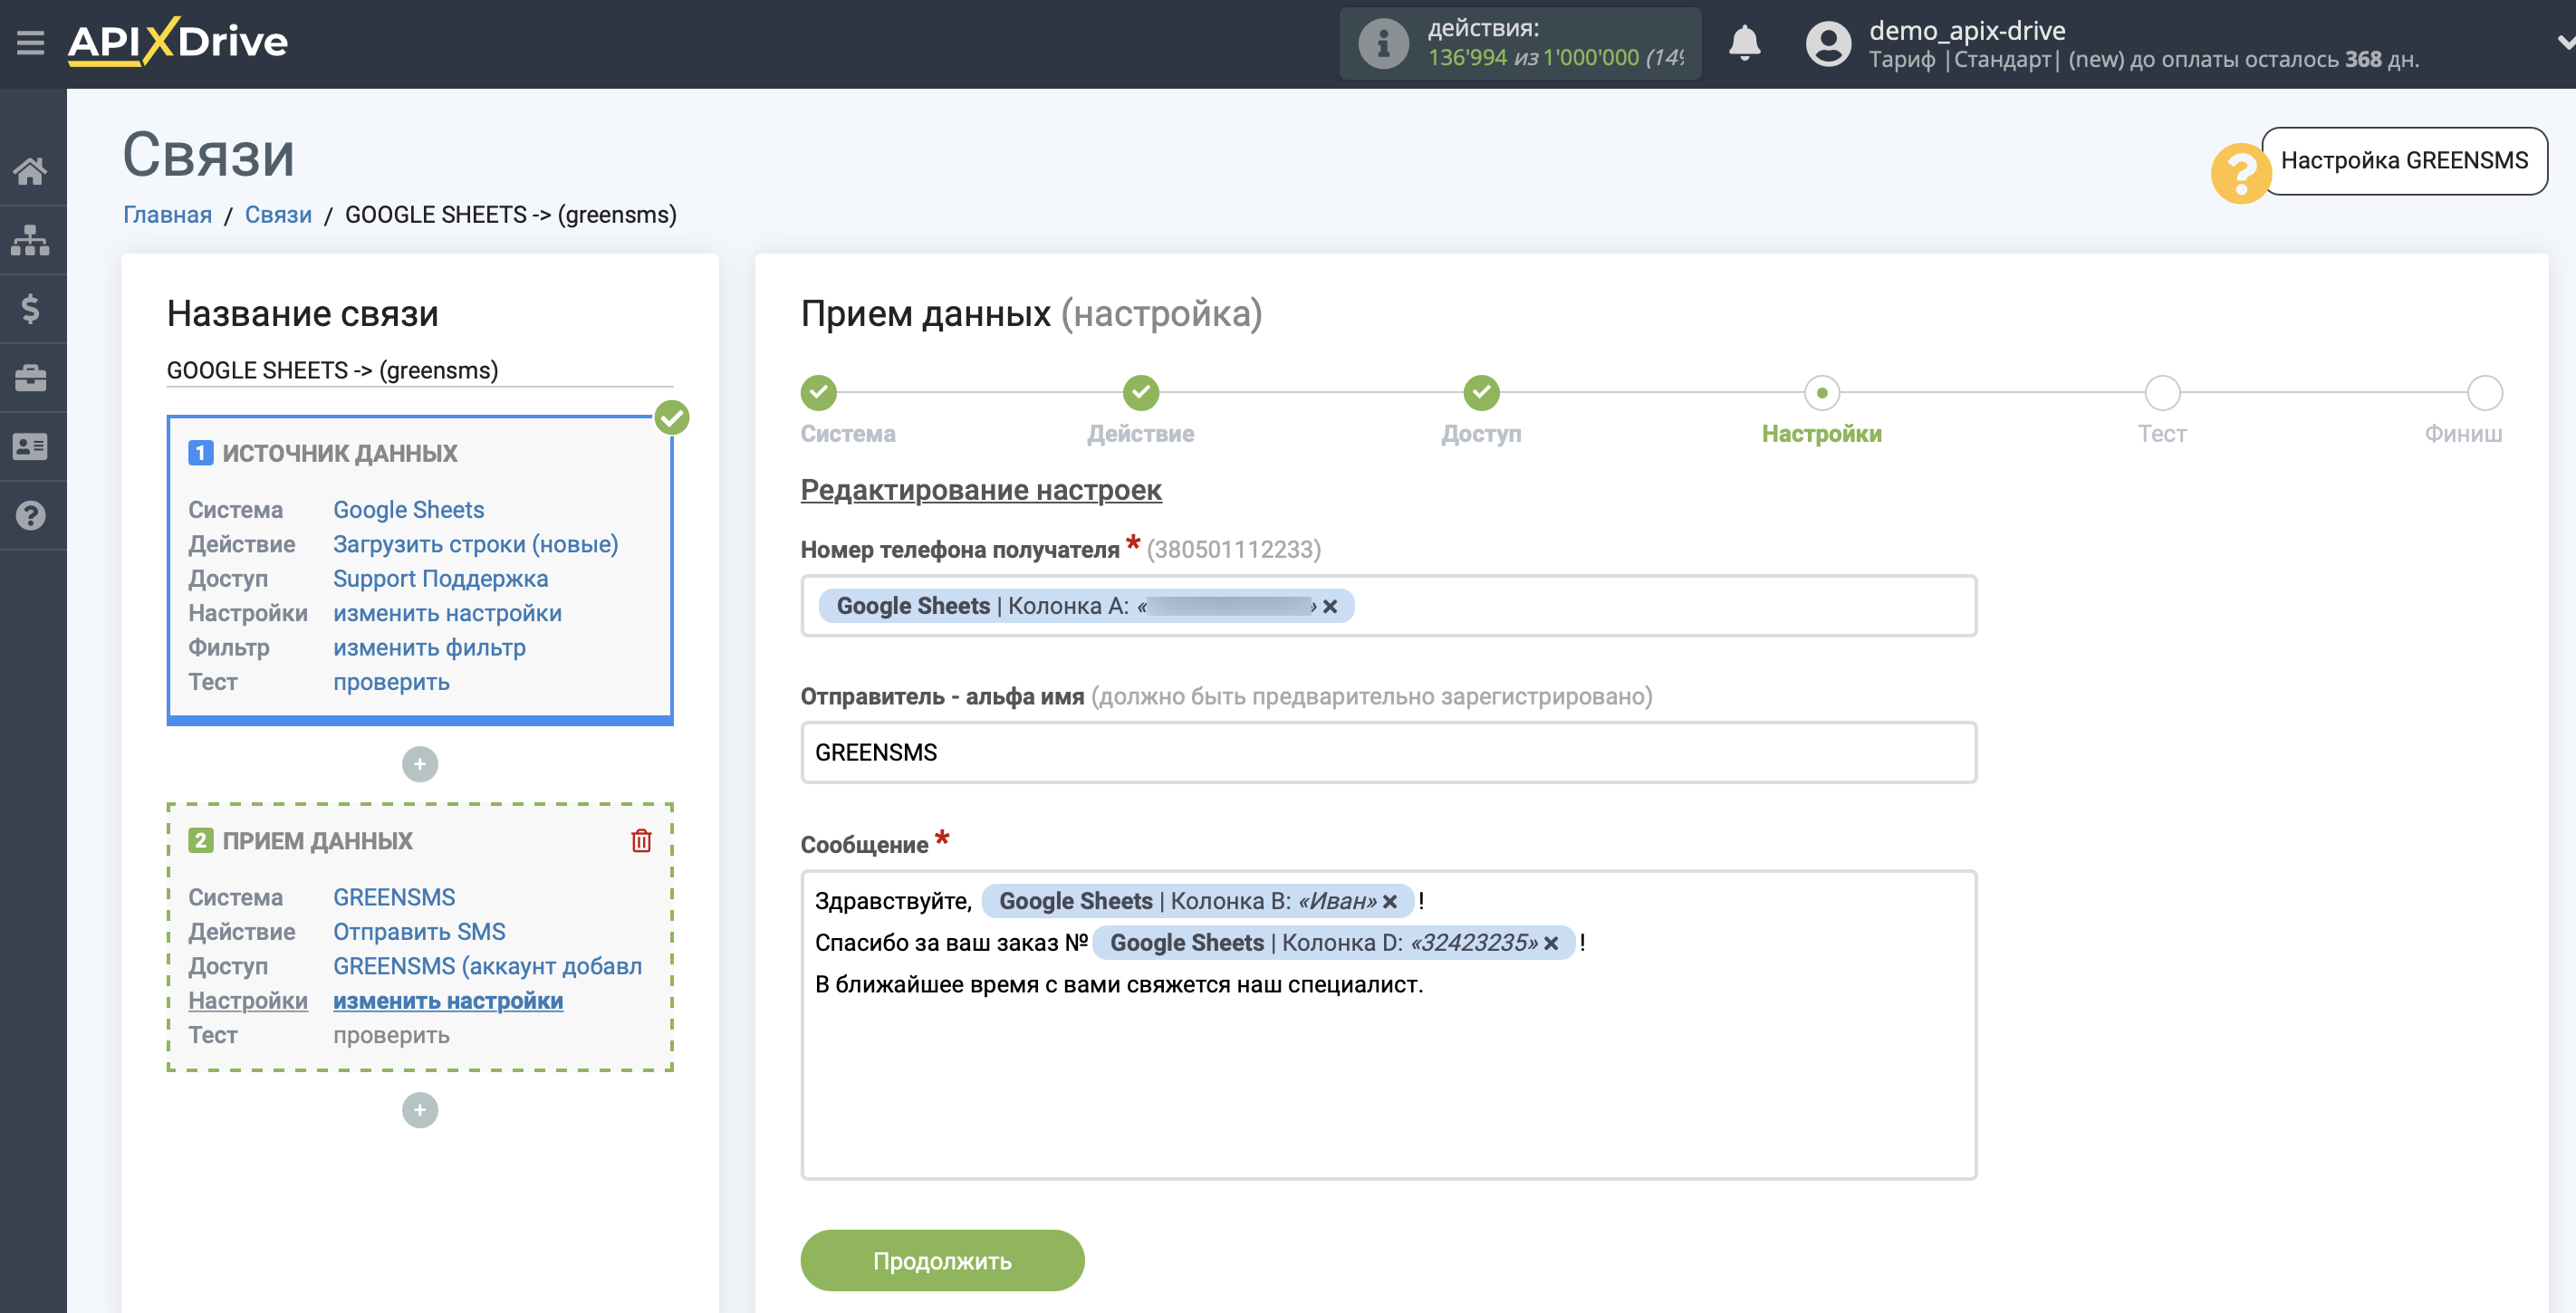Add a step below the data source block
The height and width of the screenshot is (1313, 2576).
point(419,764)
